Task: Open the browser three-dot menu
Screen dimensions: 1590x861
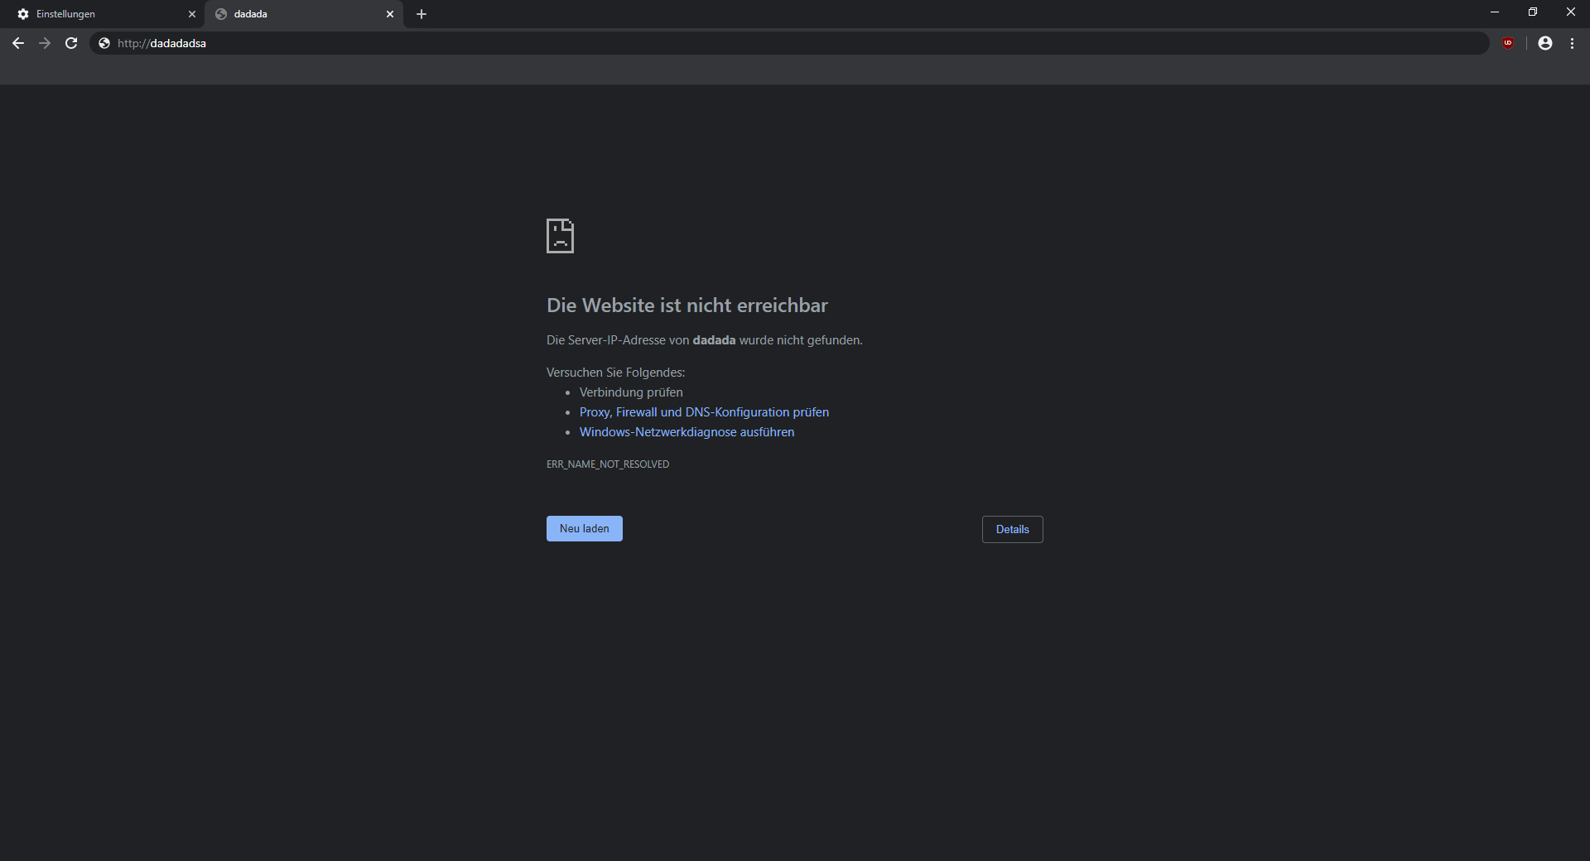Action: coord(1572,43)
